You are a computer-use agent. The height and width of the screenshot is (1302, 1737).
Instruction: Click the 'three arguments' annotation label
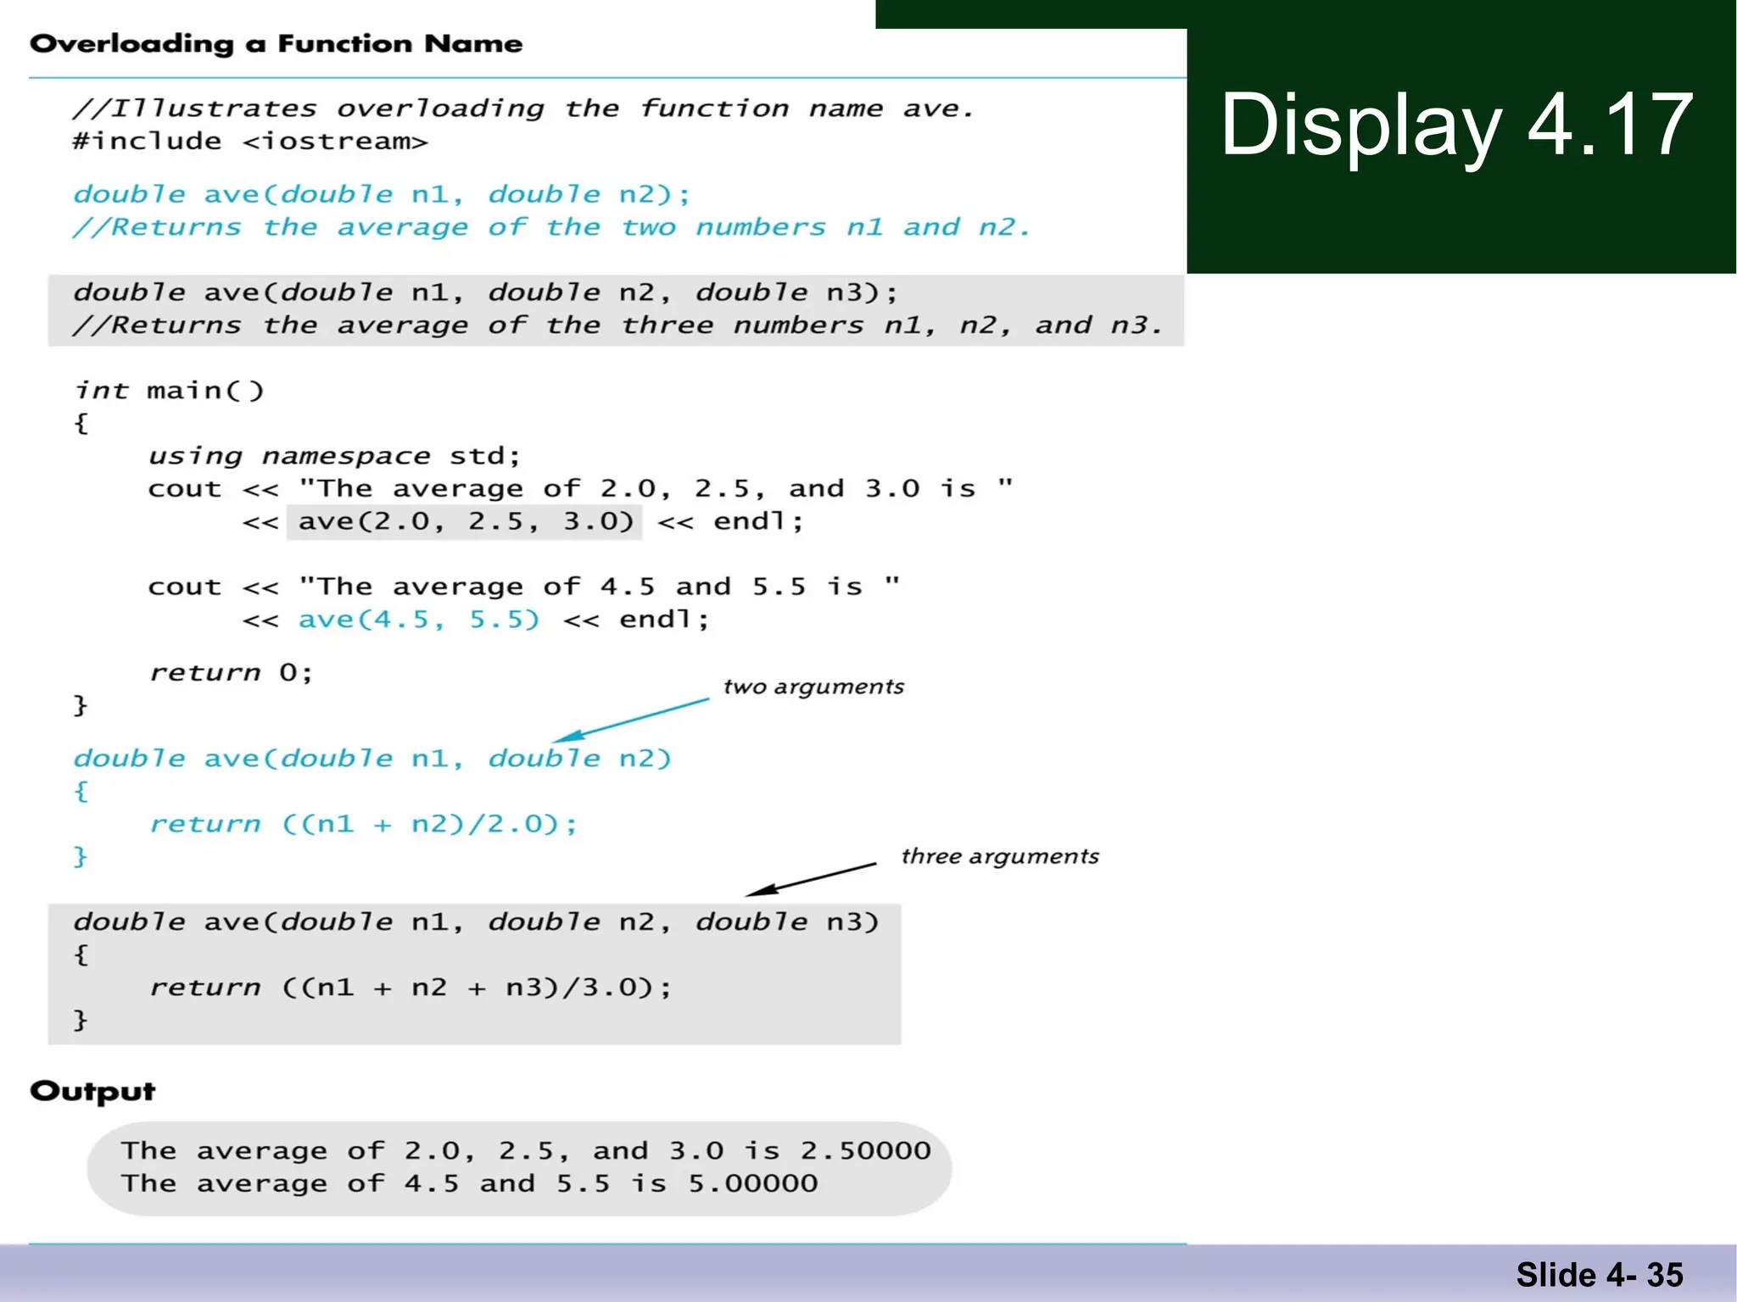1000,857
